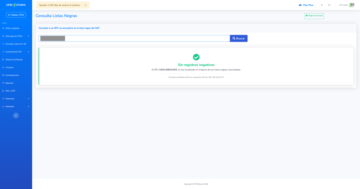Screen dimensions: 360x189
Task: Click the Reportes sidebar icon
Action: (x=3, y=83)
